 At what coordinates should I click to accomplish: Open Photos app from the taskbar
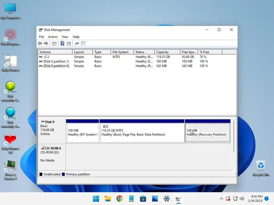click(155, 199)
